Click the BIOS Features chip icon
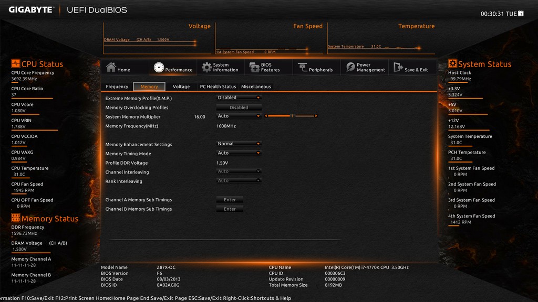The width and height of the screenshot is (538, 302). 254,67
